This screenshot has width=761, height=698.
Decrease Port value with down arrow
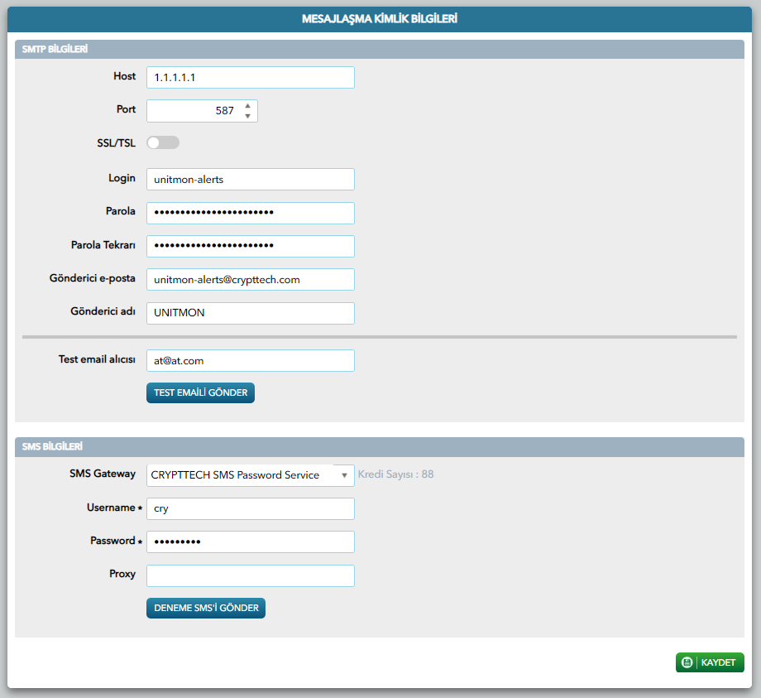coord(248,116)
